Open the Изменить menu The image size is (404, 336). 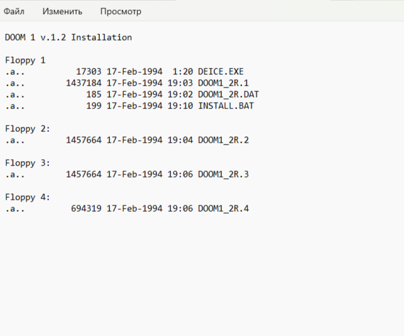pos(62,11)
